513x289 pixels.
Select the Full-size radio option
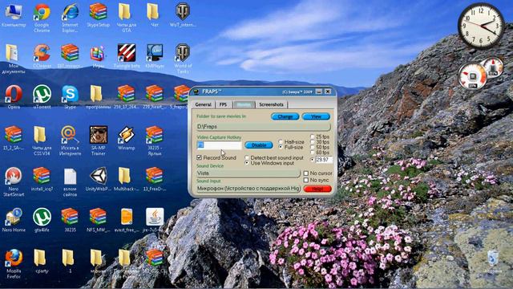tap(281, 147)
